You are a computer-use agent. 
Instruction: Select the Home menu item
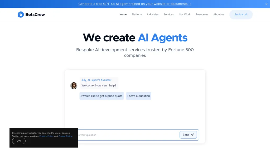pyautogui.click(x=123, y=15)
